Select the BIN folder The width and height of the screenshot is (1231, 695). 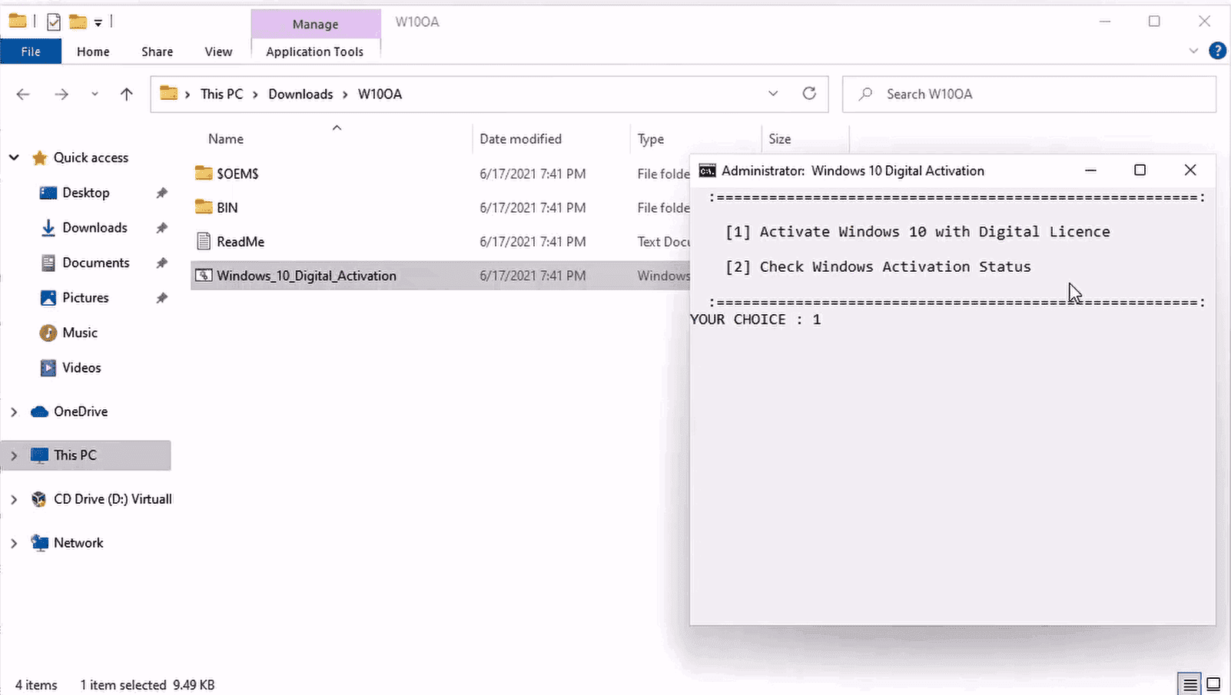click(227, 207)
